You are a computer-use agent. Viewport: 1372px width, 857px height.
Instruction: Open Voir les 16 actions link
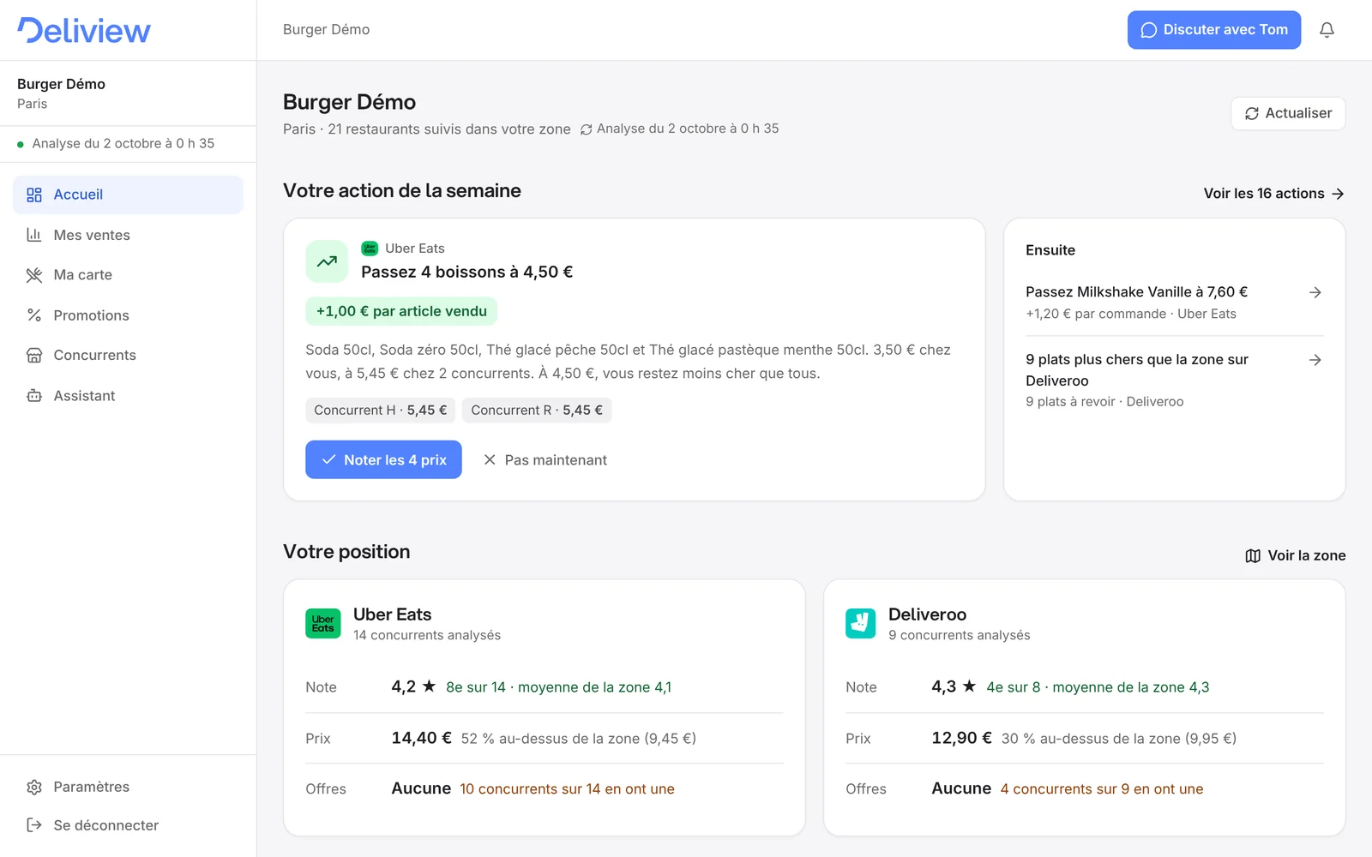(x=1273, y=194)
